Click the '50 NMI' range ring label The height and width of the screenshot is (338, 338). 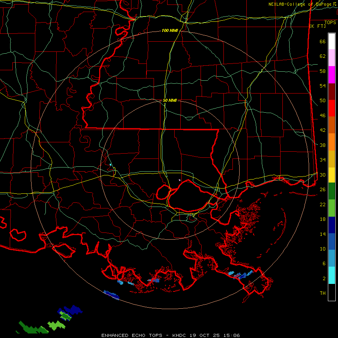[x=170, y=100]
